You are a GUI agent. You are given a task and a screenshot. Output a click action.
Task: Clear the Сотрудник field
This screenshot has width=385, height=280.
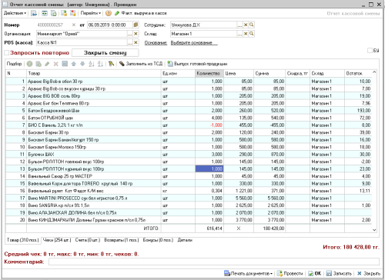(x=246, y=25)
